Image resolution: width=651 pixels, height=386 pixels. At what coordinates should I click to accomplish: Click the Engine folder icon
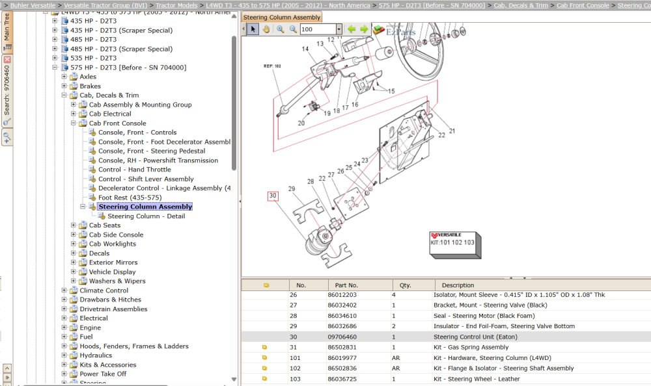pyautogui.click(x=74, y=327)
